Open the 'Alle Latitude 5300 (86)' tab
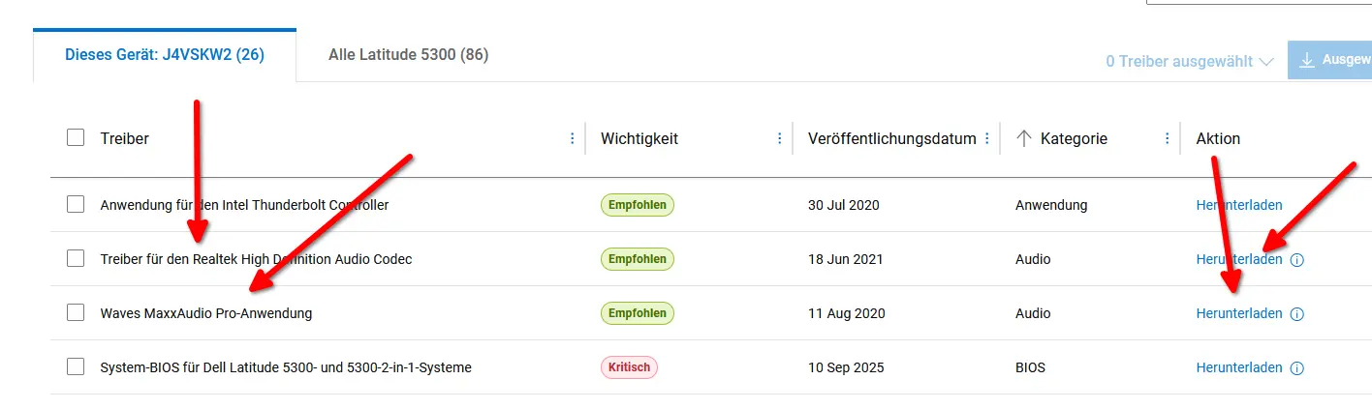 click(x=408, y=55)
